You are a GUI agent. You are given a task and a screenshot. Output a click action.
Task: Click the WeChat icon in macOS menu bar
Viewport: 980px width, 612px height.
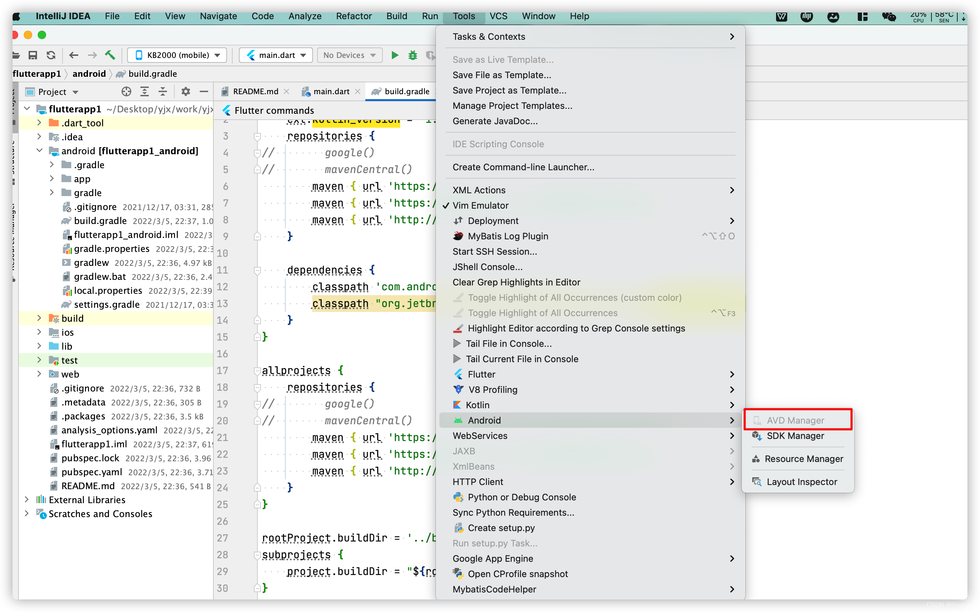(x=888, y=17)
